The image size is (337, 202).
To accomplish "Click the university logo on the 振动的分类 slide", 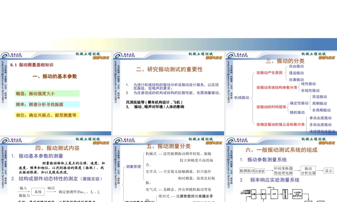I will click(237, 56).
